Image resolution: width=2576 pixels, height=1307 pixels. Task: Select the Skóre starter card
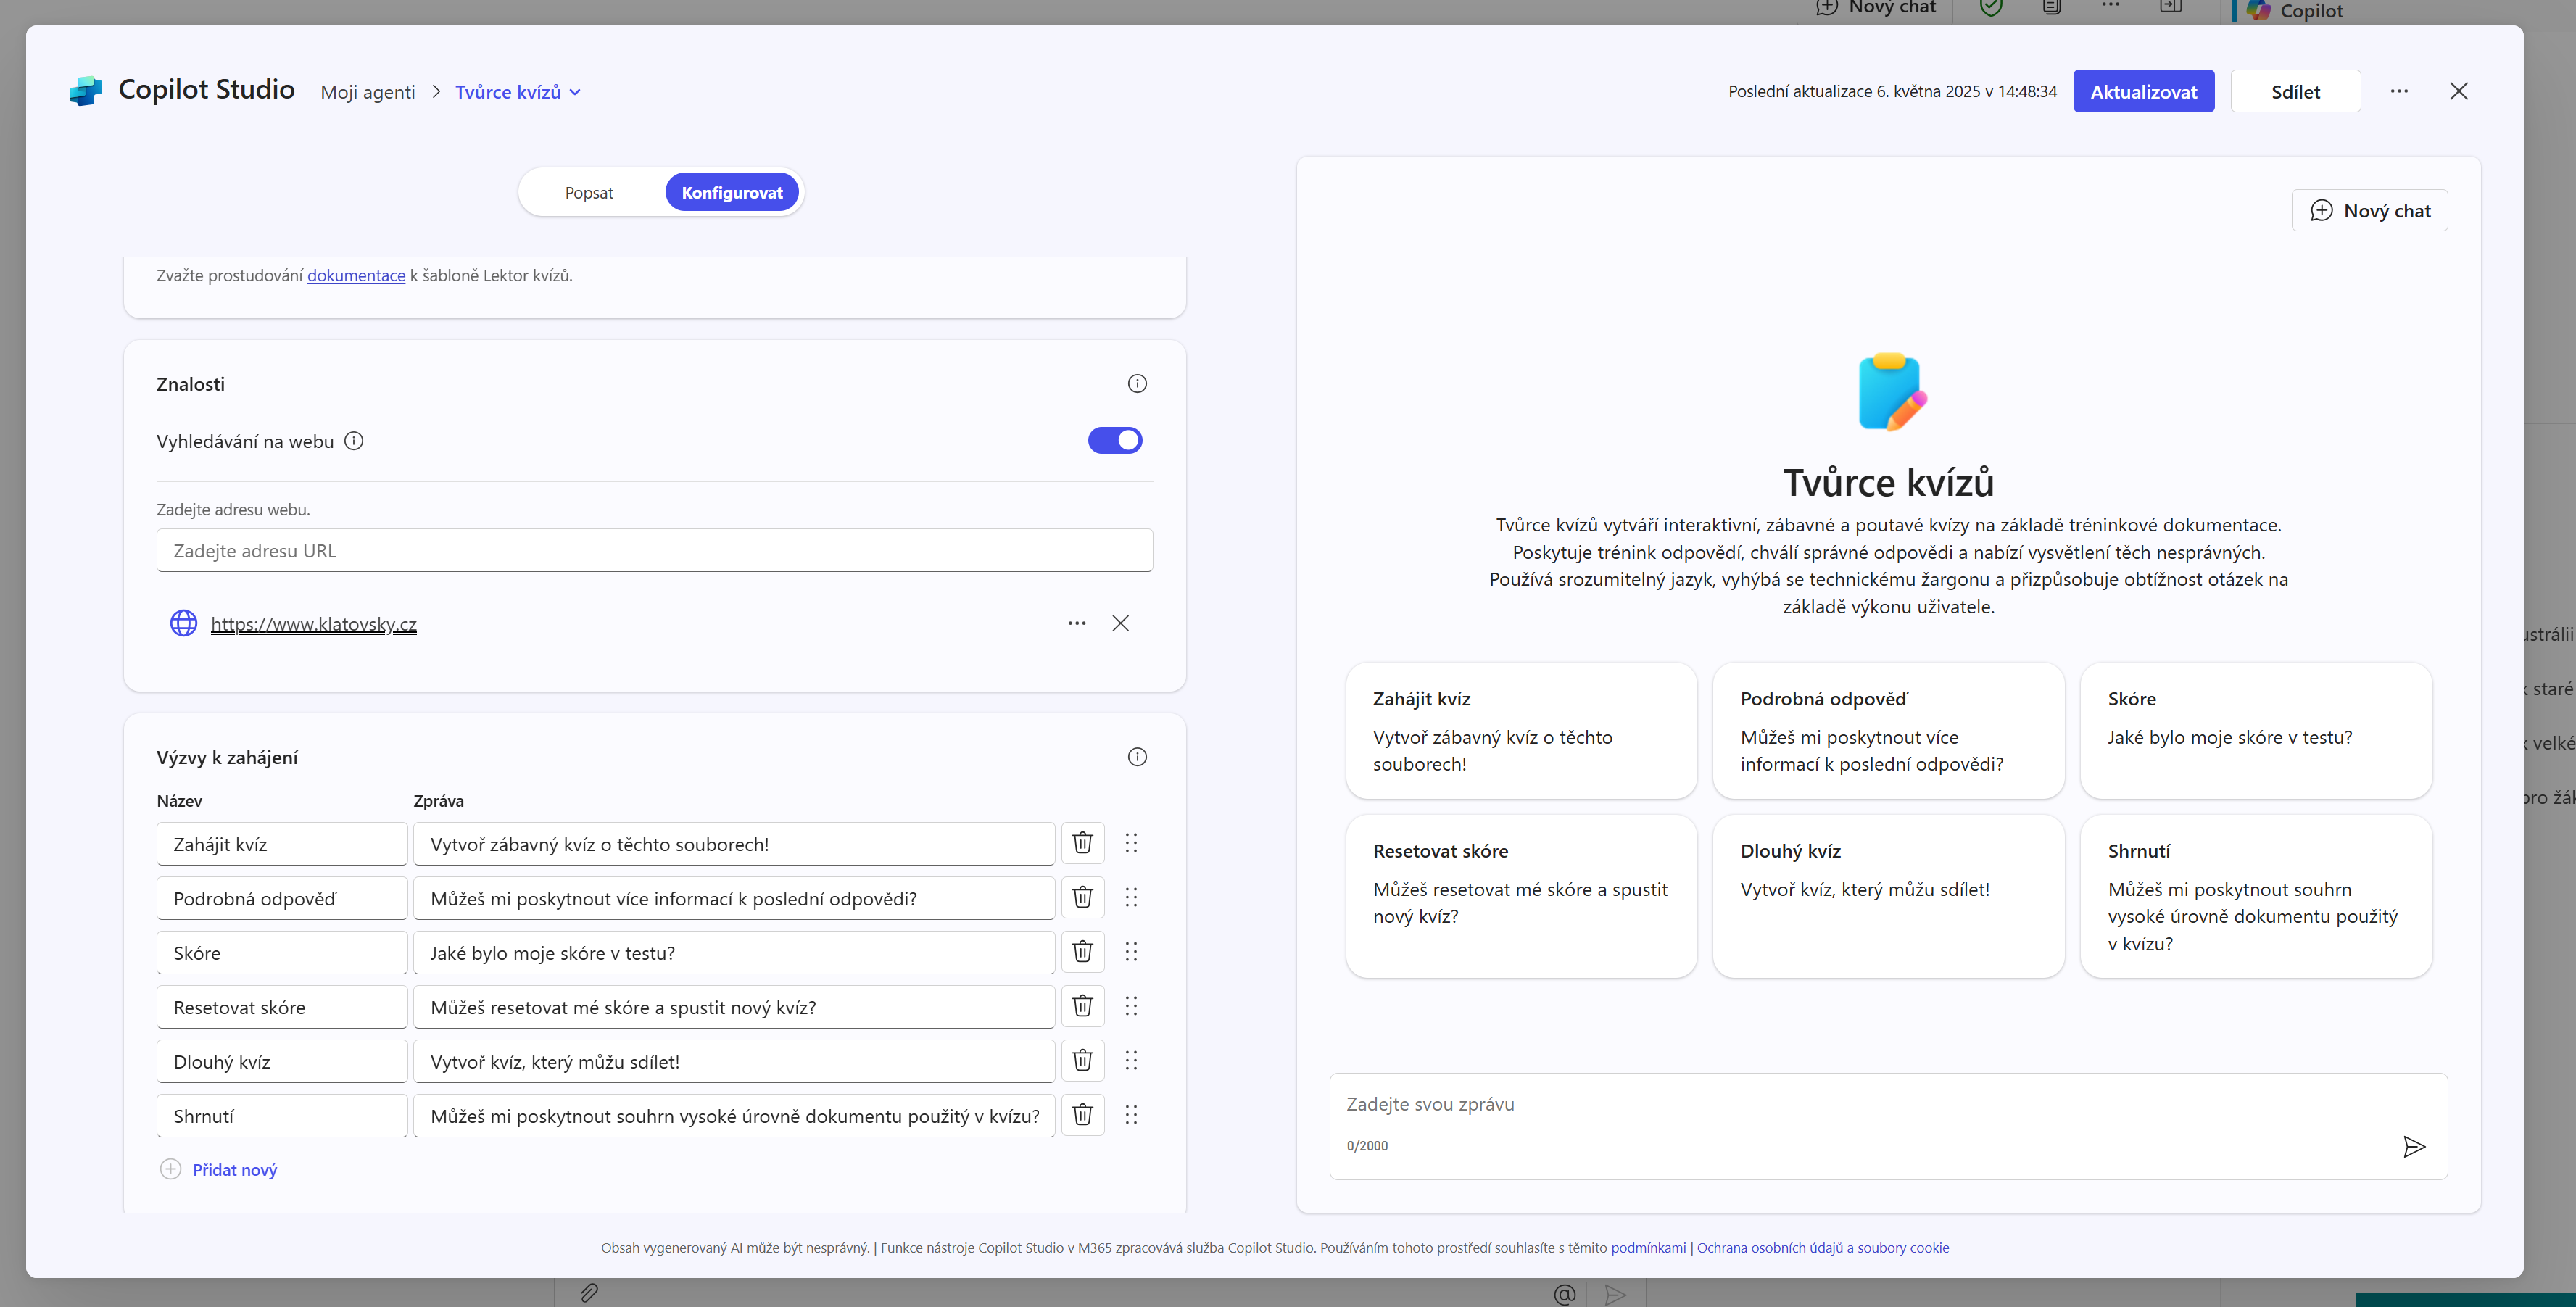coord(2256,730)
